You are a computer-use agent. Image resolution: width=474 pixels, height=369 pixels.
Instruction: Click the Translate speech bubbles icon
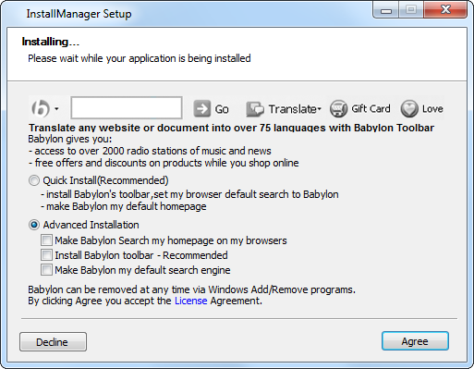tap(255, 109)
